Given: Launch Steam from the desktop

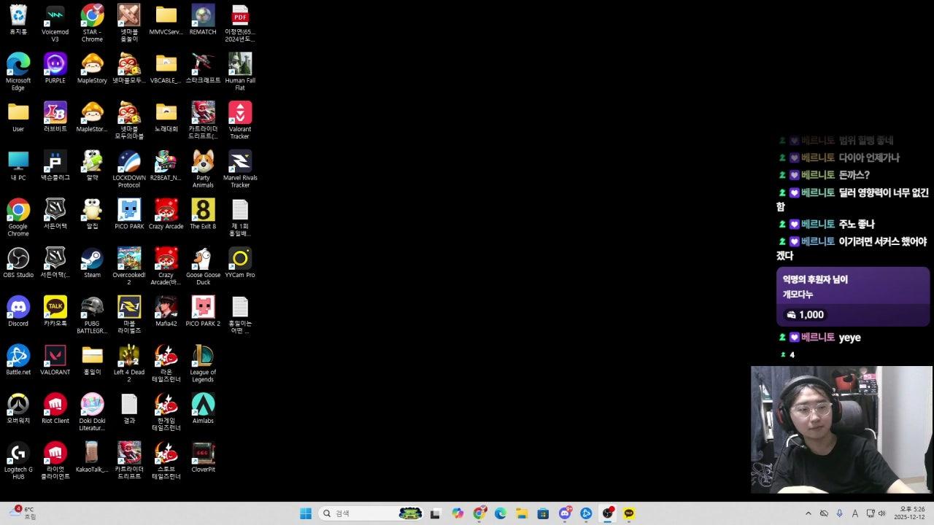Looking at the screenshot, I should pos(92,259).
